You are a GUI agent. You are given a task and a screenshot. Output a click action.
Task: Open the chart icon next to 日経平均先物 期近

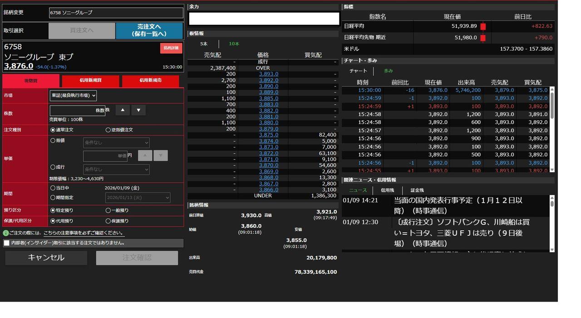(483, 38)
